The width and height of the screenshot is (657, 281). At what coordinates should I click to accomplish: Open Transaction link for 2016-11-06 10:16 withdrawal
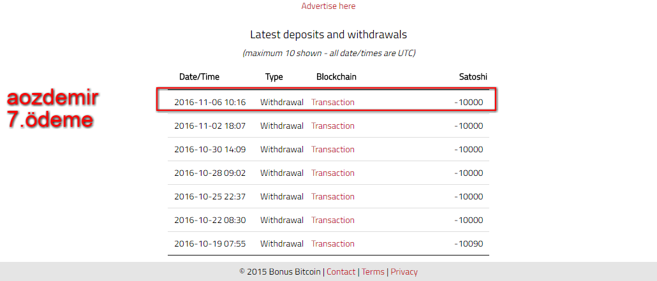[x=333, y=102]
